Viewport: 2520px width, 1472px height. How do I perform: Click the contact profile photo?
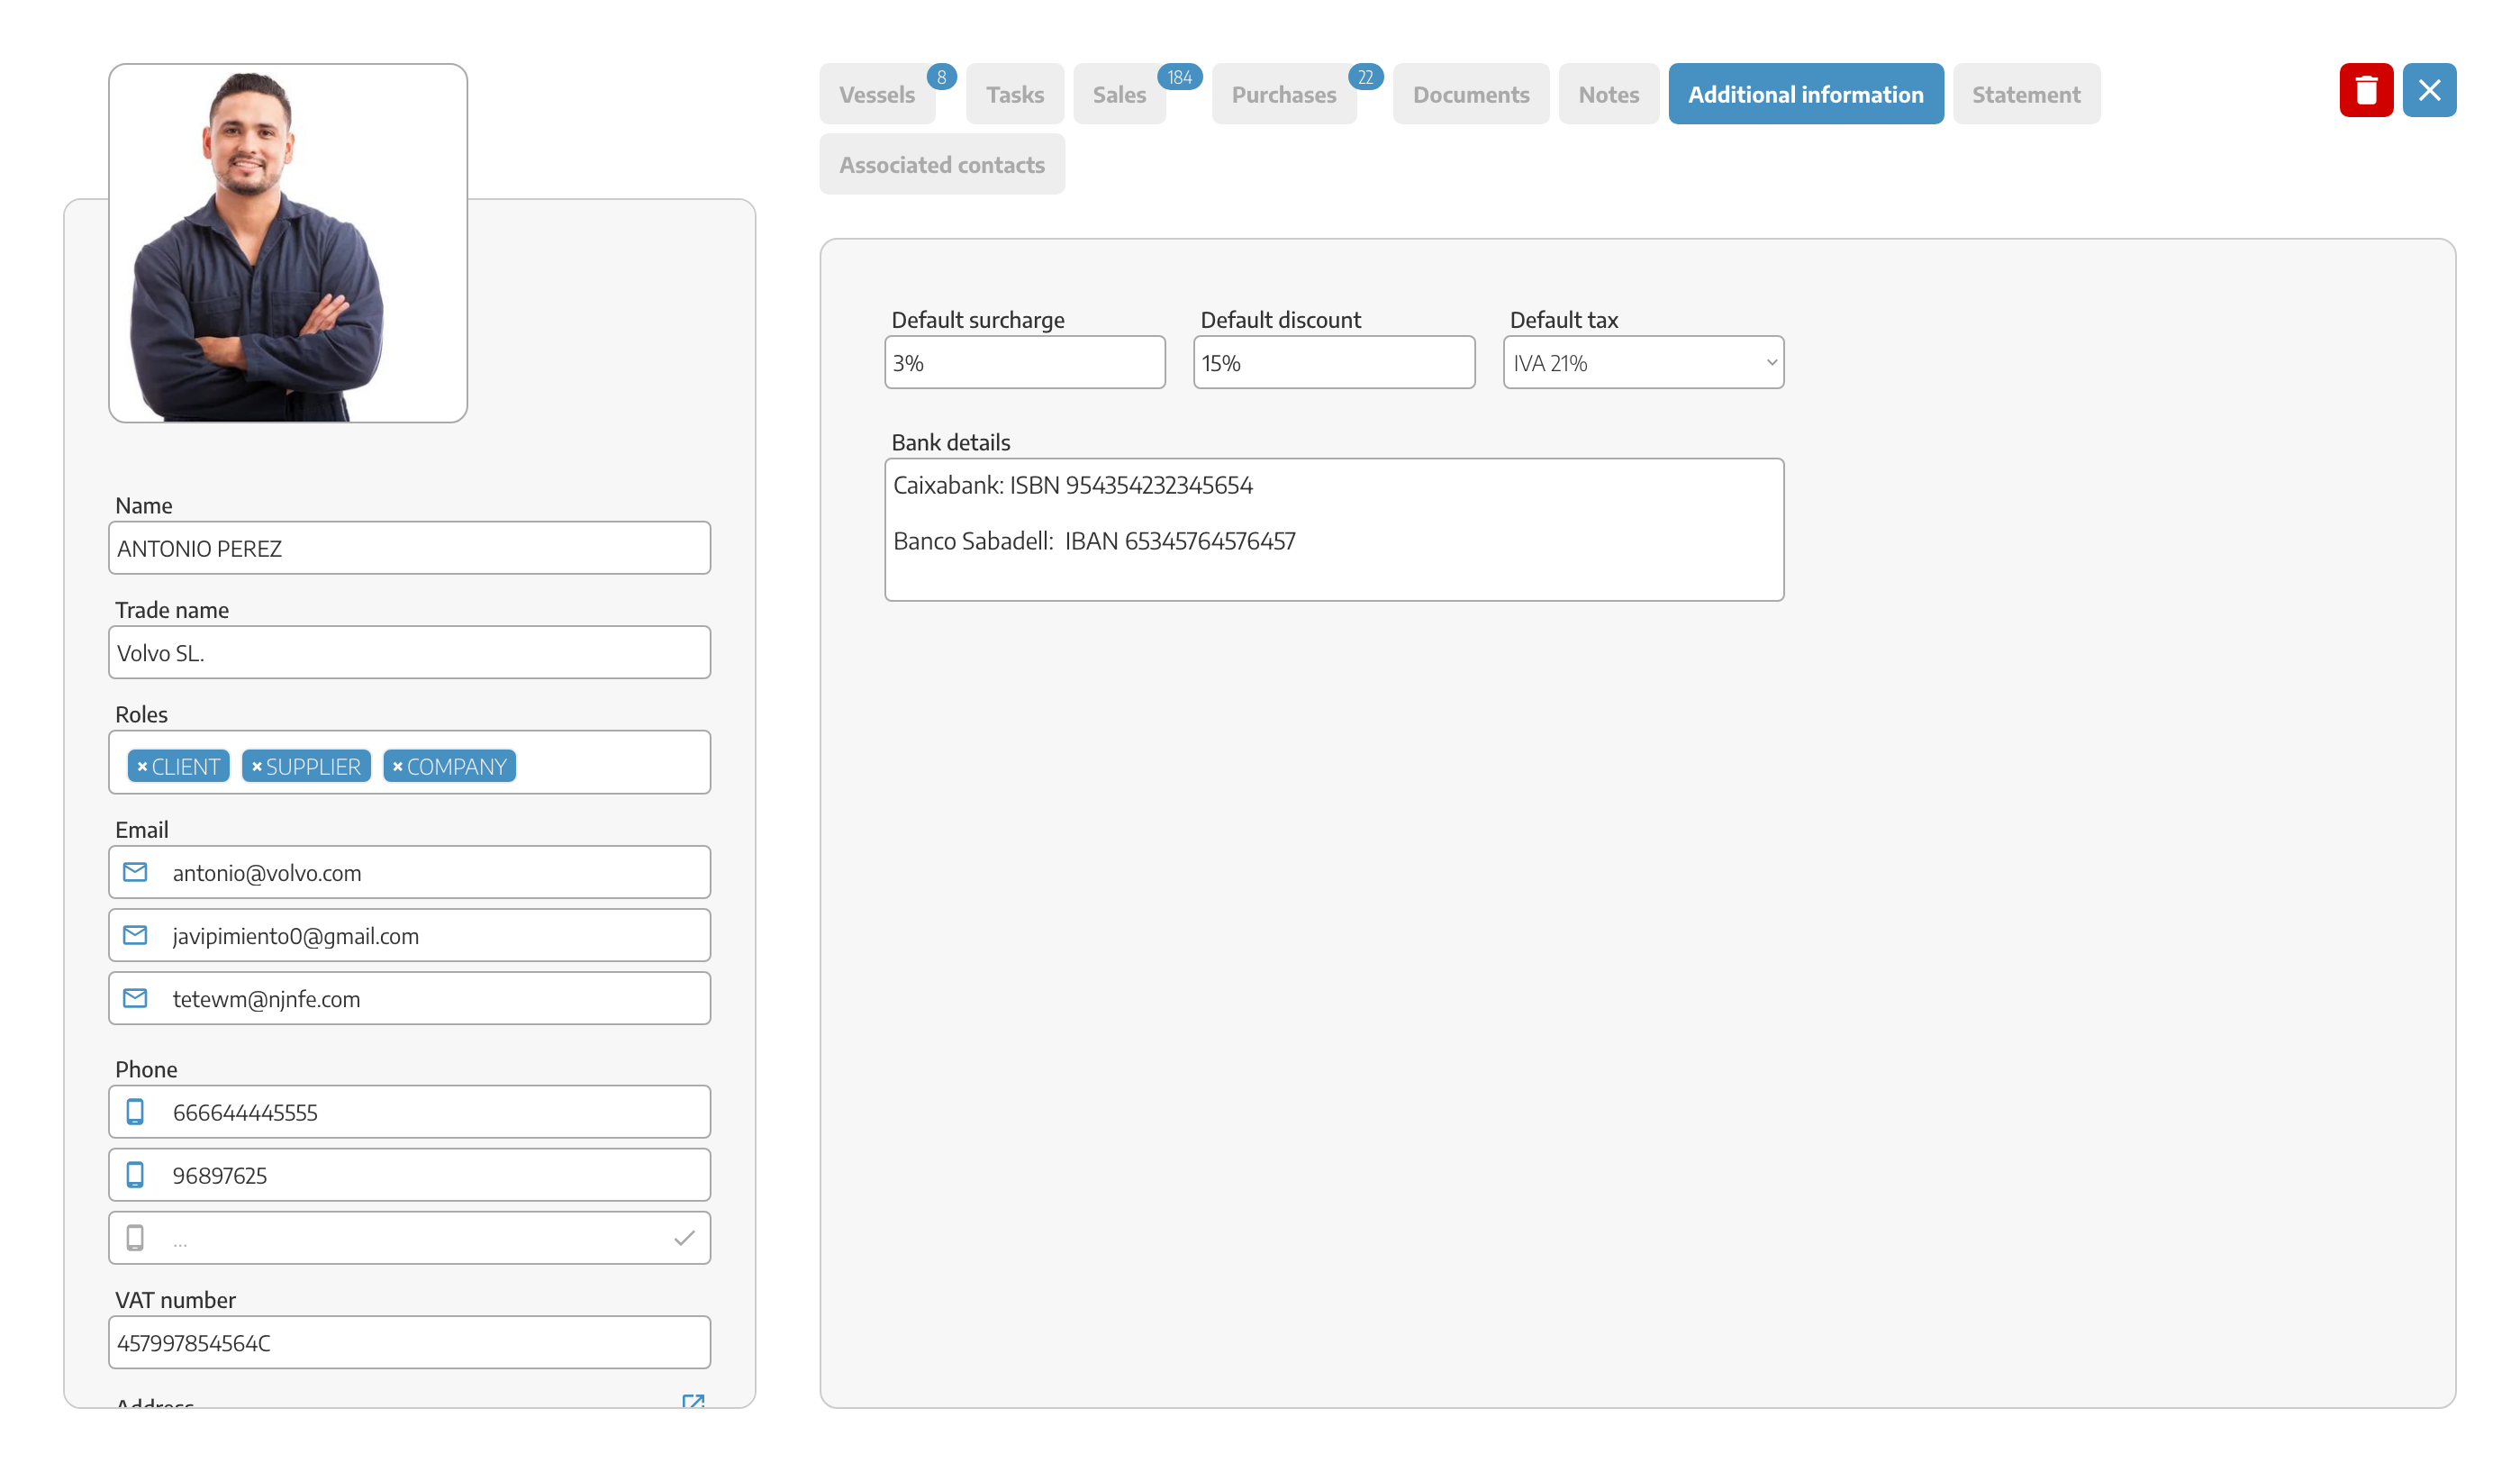click(288, 243)
